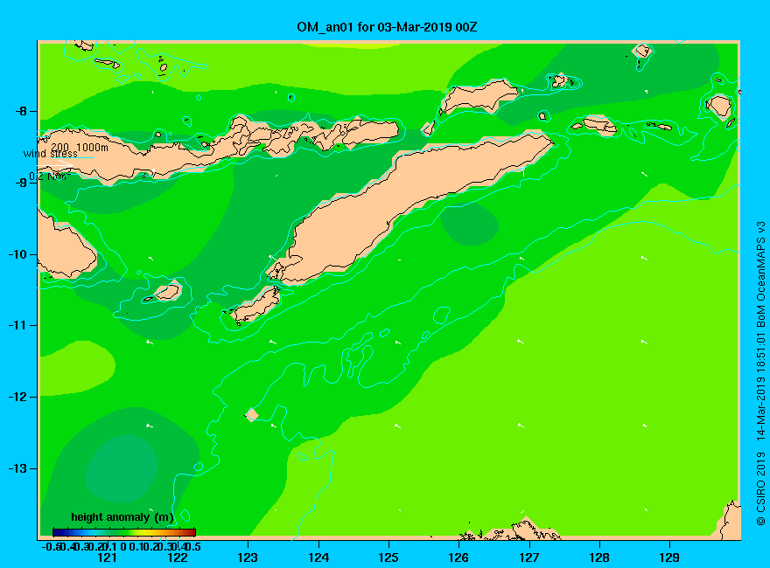Click latitude axis label -8
Viewport: 770px width, 568px height.
coord(21,111)
